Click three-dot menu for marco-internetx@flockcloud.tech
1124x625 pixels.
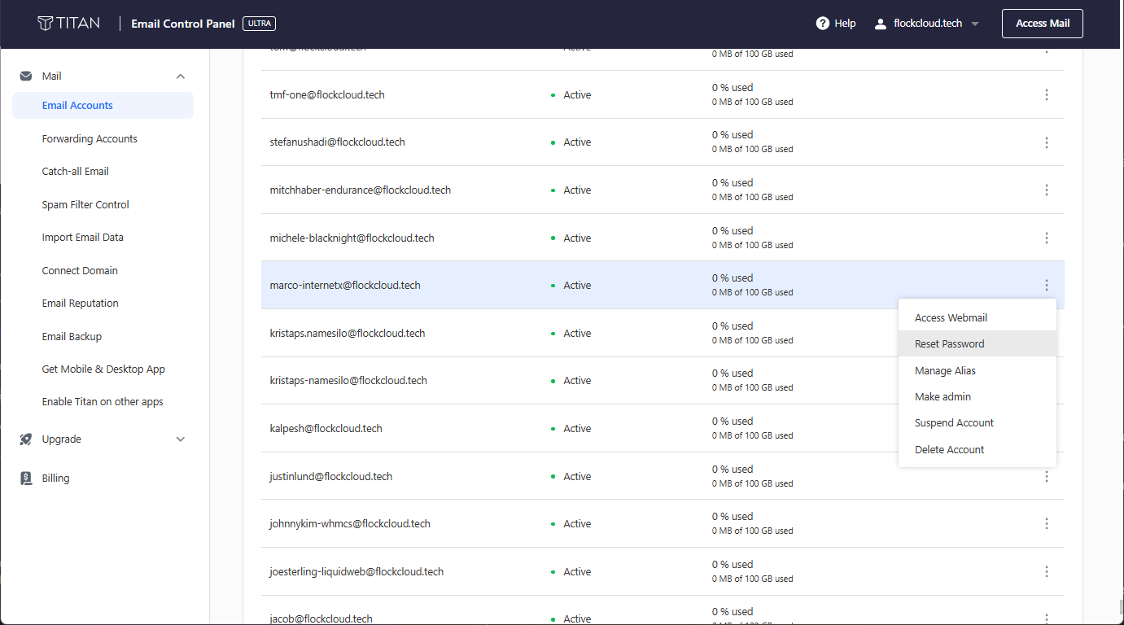[1047, 286]
